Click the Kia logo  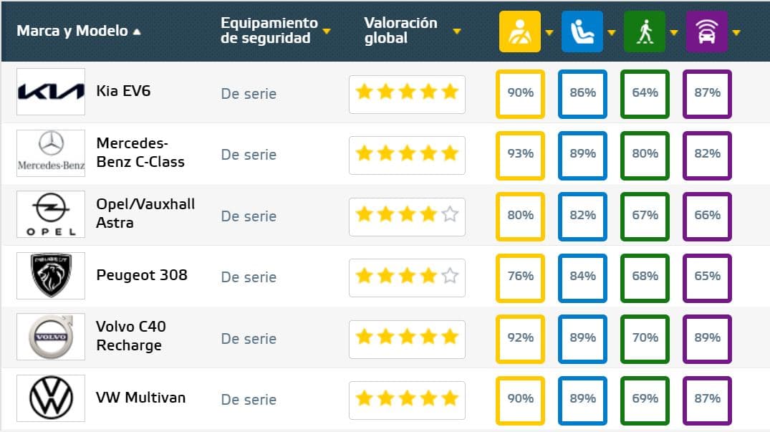[x=51, y=92]
